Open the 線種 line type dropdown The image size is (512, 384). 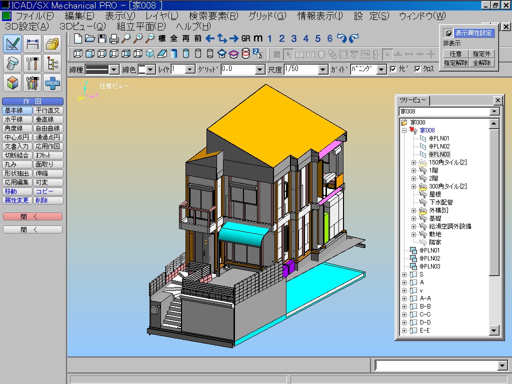(x=114, y=69)
